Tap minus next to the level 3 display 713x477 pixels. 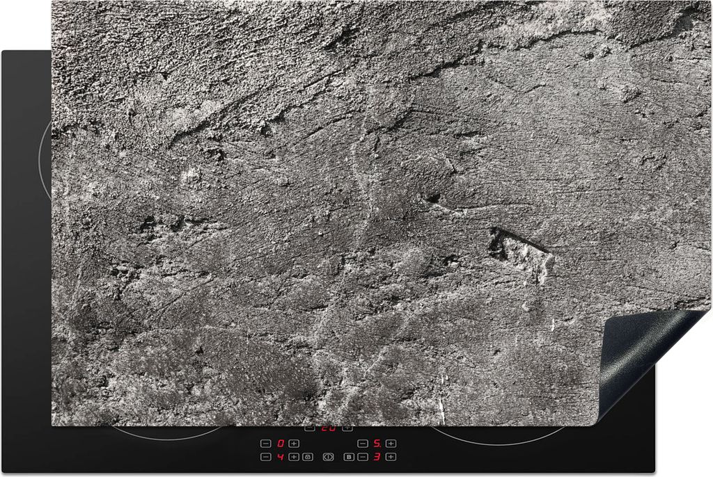point(363,457)
